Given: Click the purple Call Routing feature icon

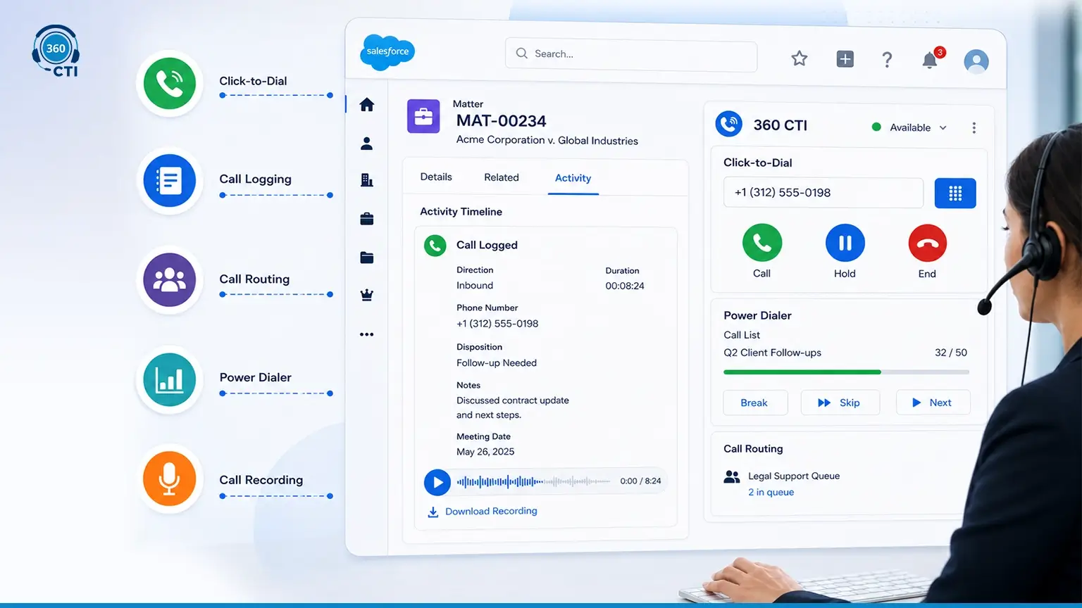Looking at the screenshot, I should [170, 280].
